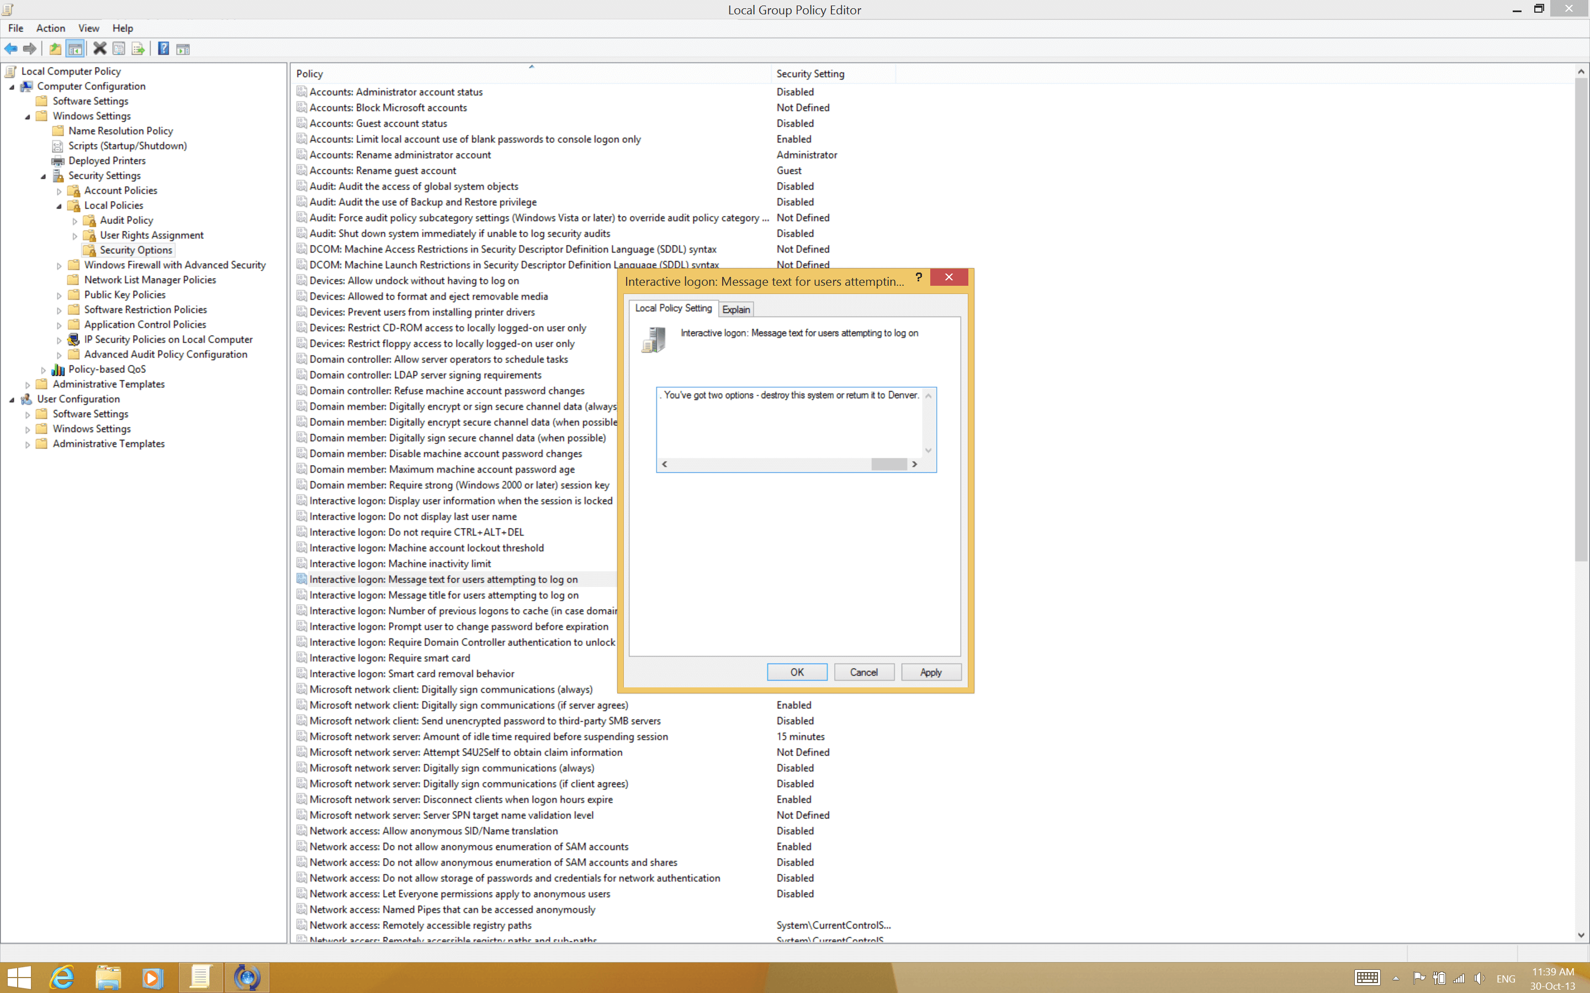
Task: Go up one level with folder icon
Action: point(55,49)
